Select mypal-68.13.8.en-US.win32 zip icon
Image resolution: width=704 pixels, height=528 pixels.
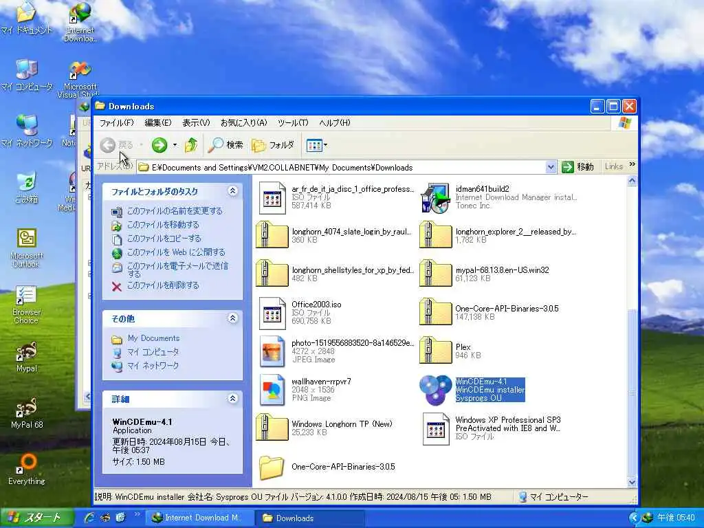pos(435,273)
